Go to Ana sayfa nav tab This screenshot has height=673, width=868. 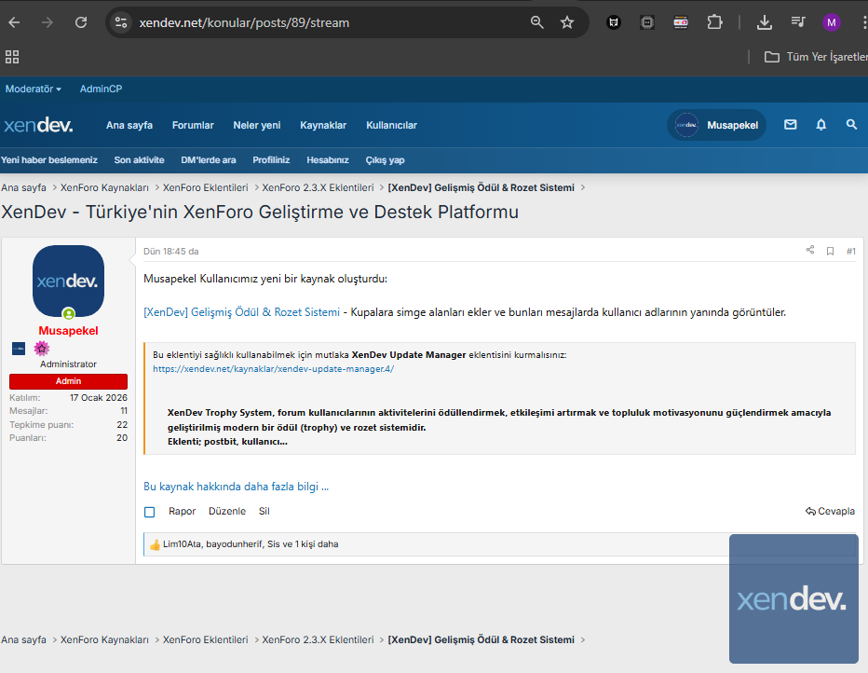tap(129, 125)
